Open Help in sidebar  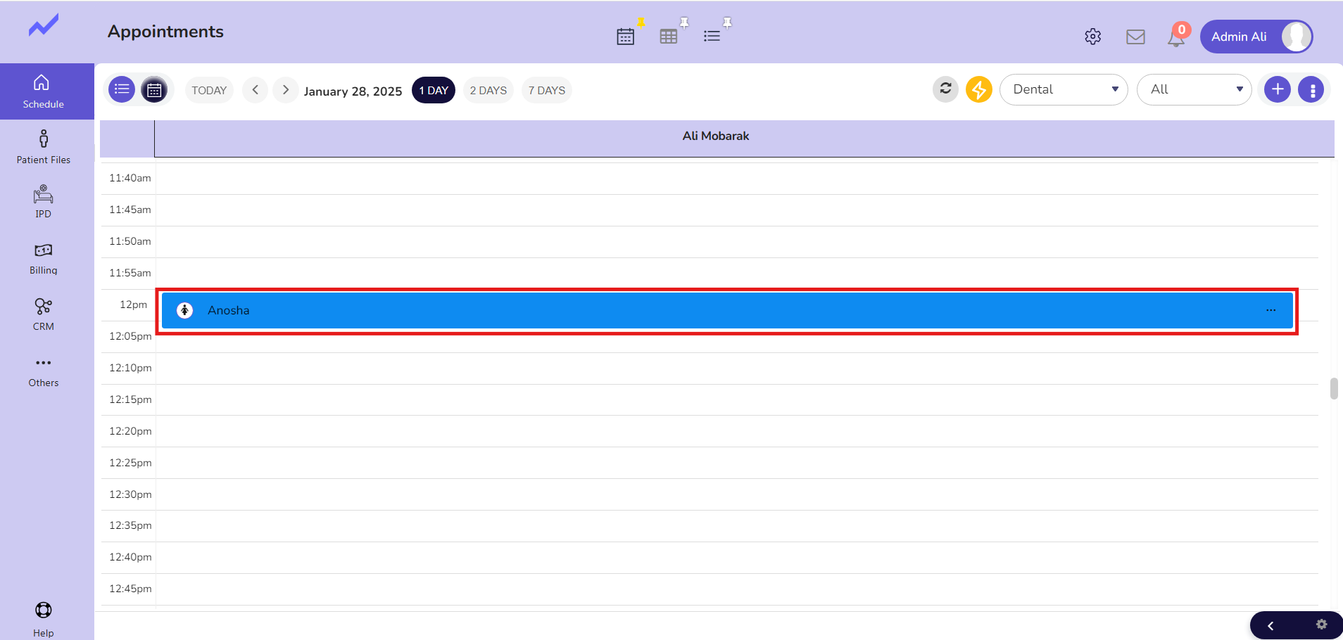click(44, 619)
